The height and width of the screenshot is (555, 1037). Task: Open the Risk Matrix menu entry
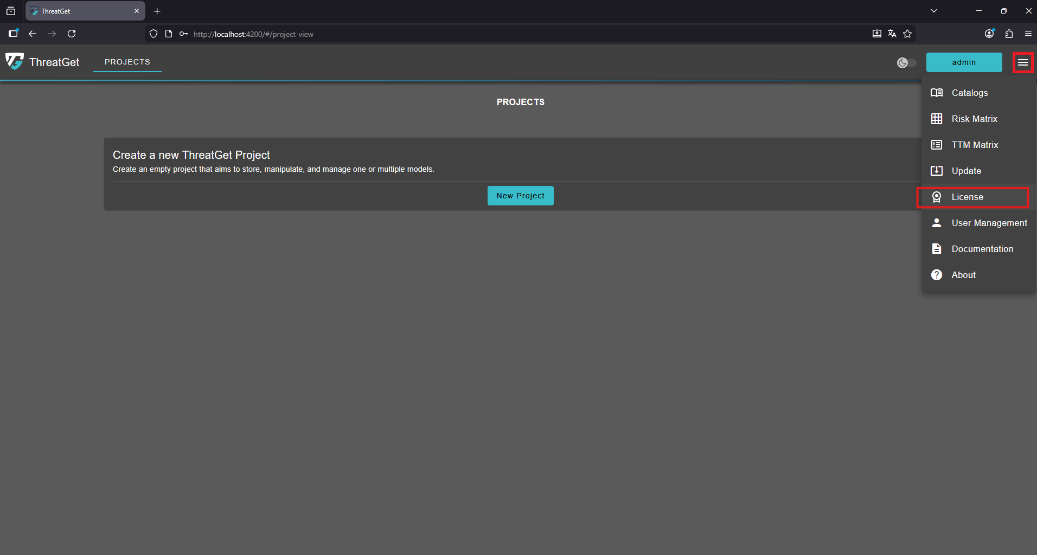tap(974, 119)
